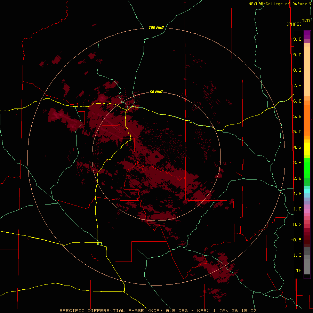
Task: Select the 6.6 legend value
Action: pyautogui.click(x=297, y=101)
